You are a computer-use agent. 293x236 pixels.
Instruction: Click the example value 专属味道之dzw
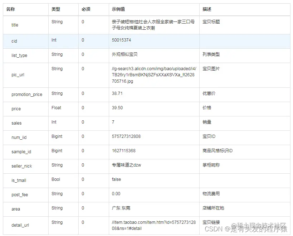[x=126, y=165]
